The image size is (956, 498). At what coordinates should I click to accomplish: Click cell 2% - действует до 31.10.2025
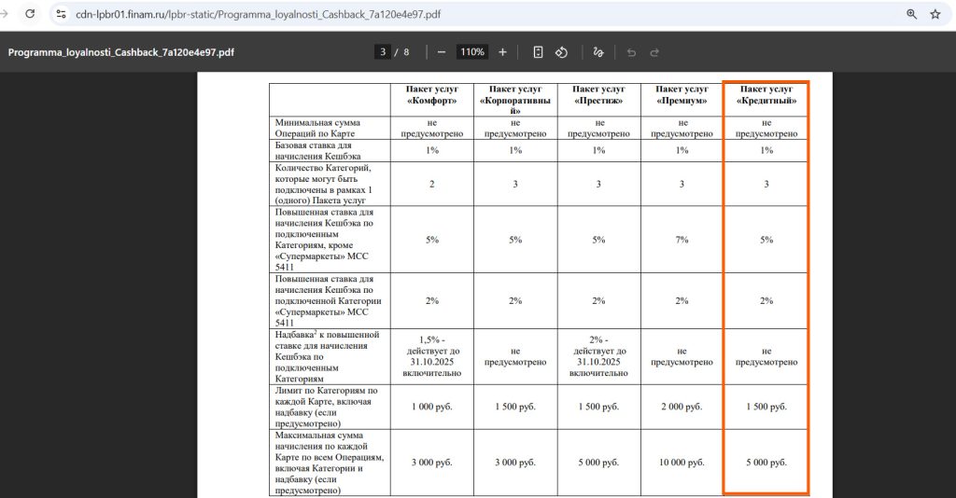pyautogui.click(x=598, y=356)
